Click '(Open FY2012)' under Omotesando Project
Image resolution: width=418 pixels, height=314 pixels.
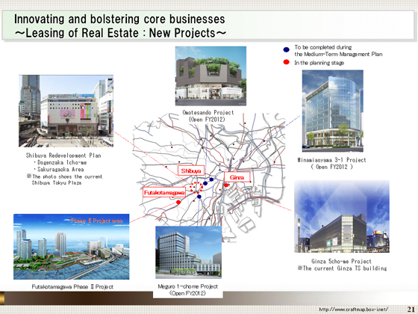pyautogui.click(x=207, y=120)
